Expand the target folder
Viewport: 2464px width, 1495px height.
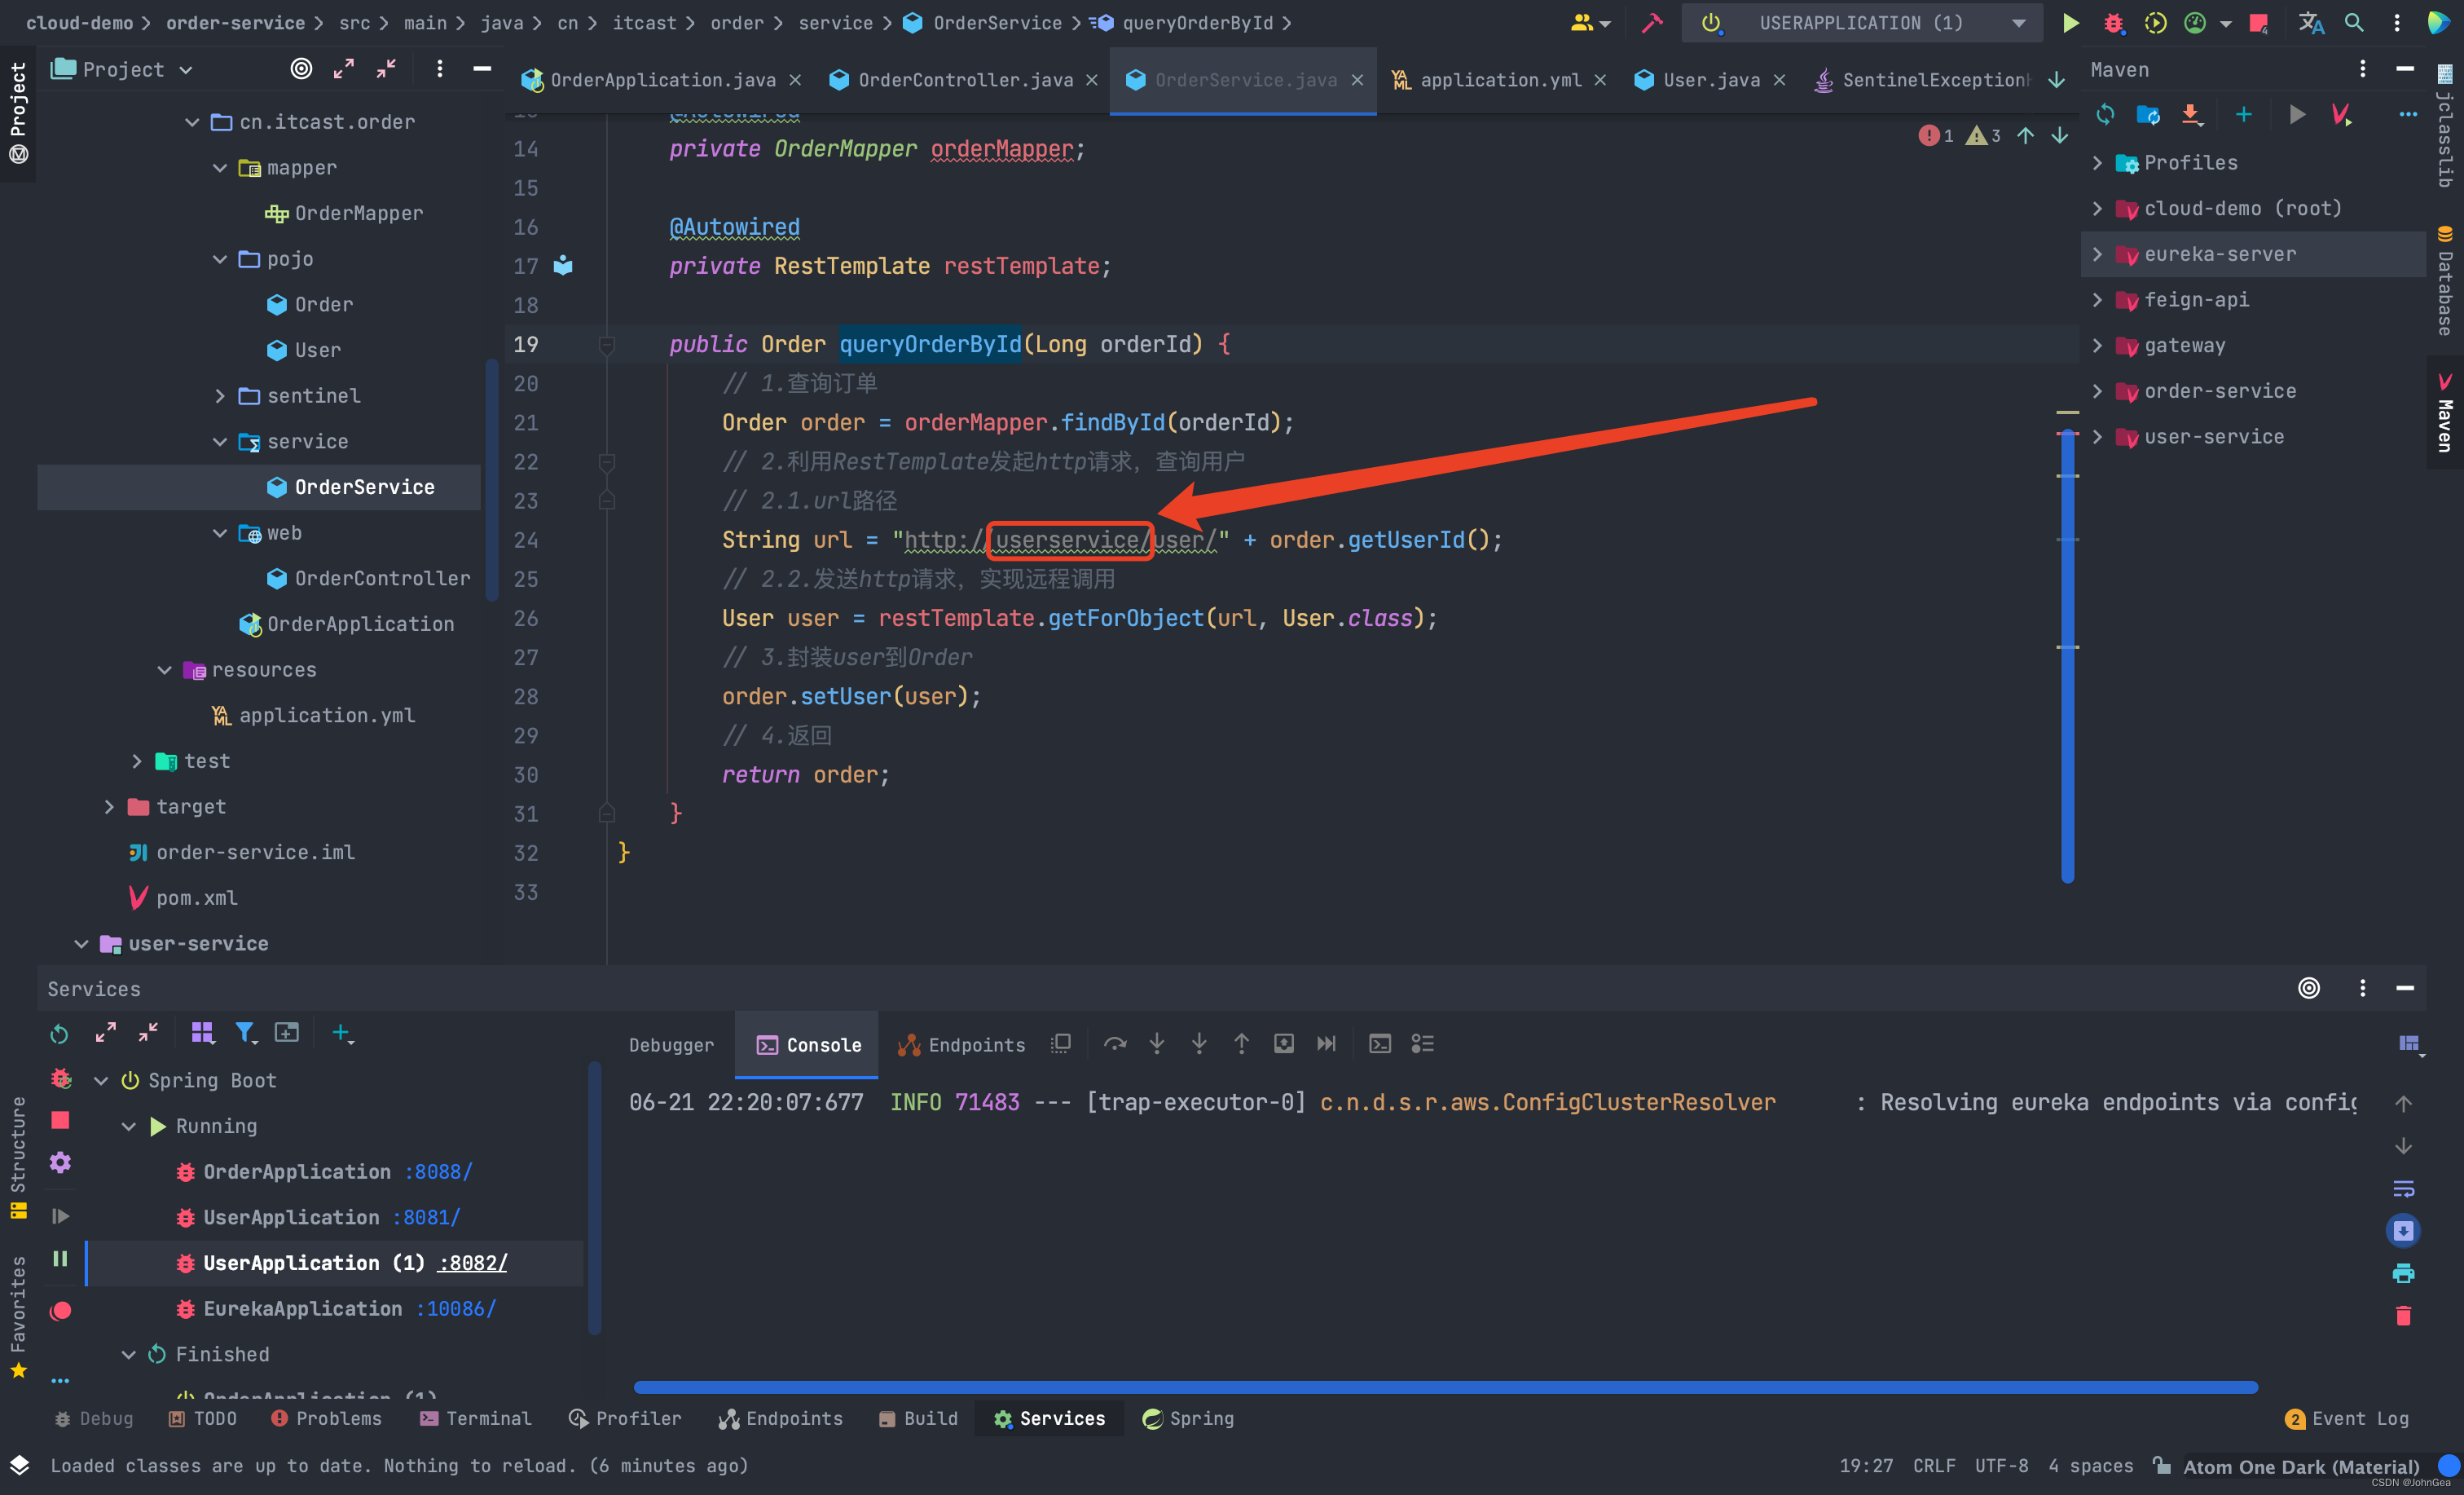point(109,806)
